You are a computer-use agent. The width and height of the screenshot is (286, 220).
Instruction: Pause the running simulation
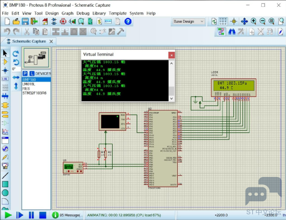coord(32,215)
